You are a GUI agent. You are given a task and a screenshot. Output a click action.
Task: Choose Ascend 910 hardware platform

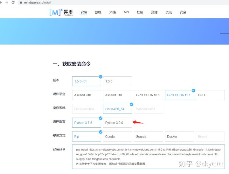87,95
